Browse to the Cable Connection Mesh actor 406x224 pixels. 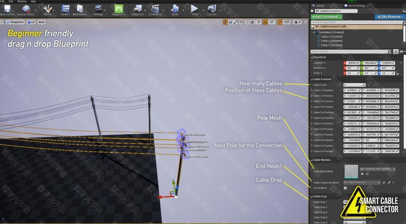(384, 183)
